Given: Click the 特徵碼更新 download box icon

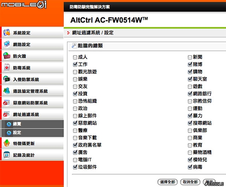Looking at the screenshot, I should point(7,143).
